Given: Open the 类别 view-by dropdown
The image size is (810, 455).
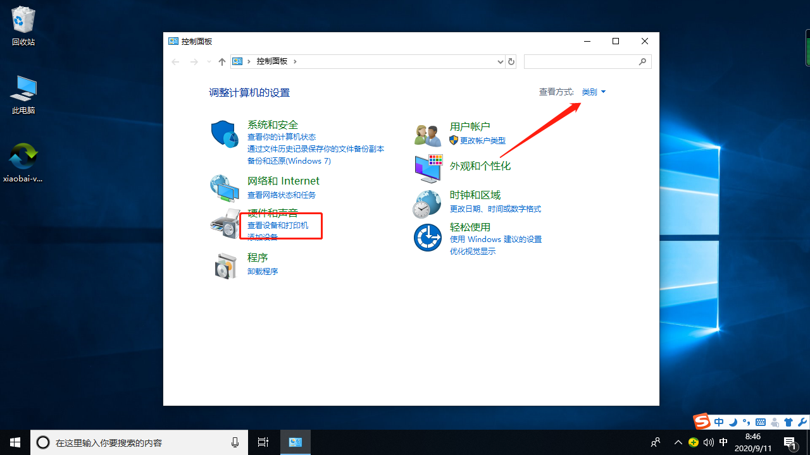Looking at the screenshot, I should coord(594,92).
